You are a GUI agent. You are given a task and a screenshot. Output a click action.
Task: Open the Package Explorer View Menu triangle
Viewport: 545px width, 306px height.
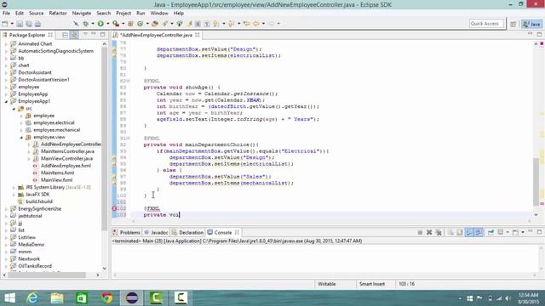85,35
